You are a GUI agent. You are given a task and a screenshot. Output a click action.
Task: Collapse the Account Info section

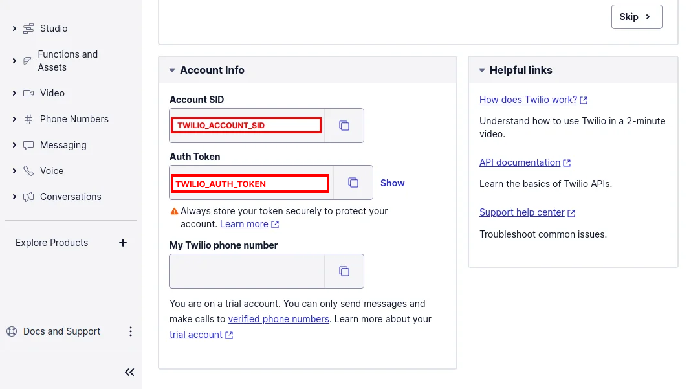tap(172, 70)
